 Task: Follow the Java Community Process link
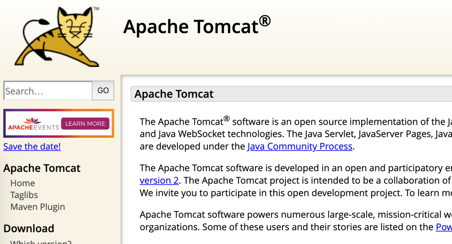coord(300,146)
